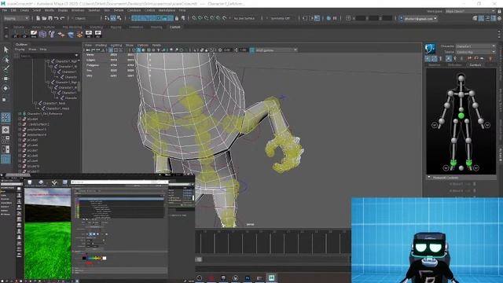Toggle the wireframe on shaded viewport button

coord(149,50)
